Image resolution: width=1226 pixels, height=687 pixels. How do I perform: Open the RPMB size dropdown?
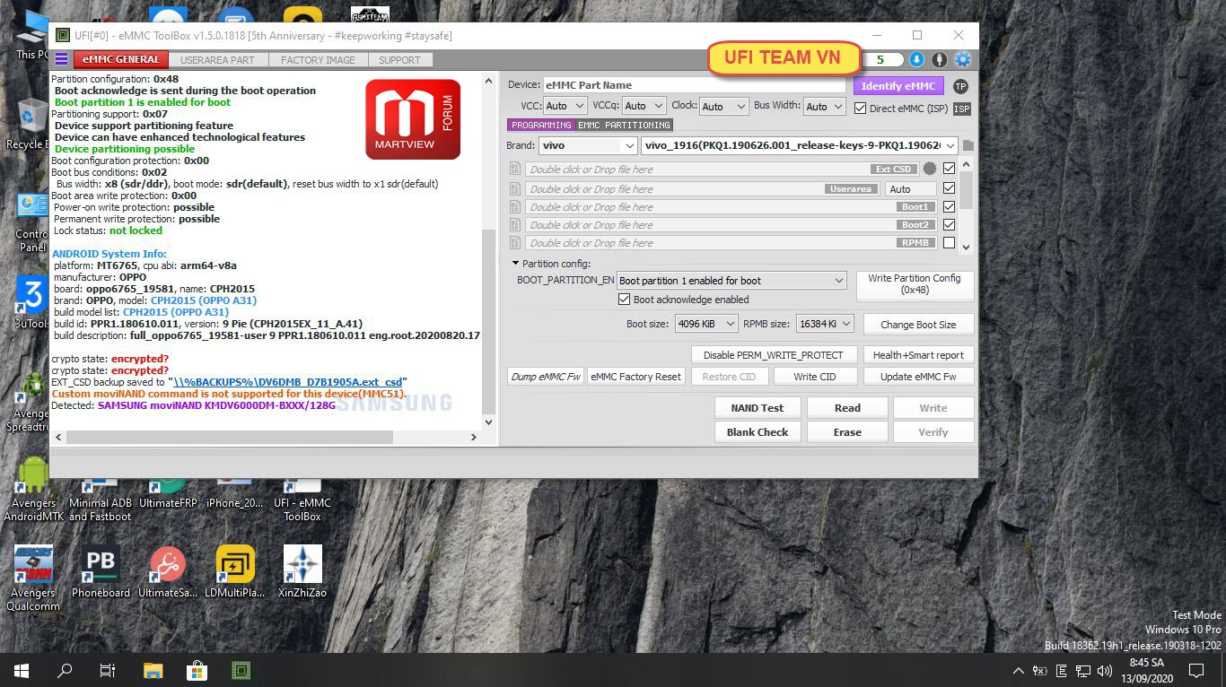[824, 324]
